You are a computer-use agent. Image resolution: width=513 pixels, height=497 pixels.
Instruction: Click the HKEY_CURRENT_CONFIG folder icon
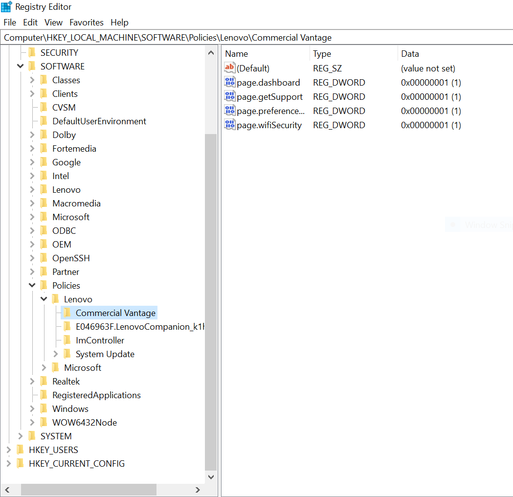[20, 463]
